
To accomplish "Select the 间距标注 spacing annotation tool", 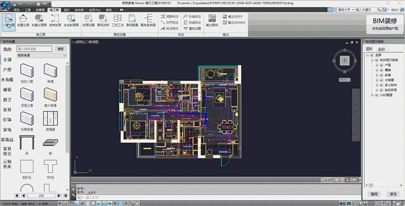I will point(170,17).
